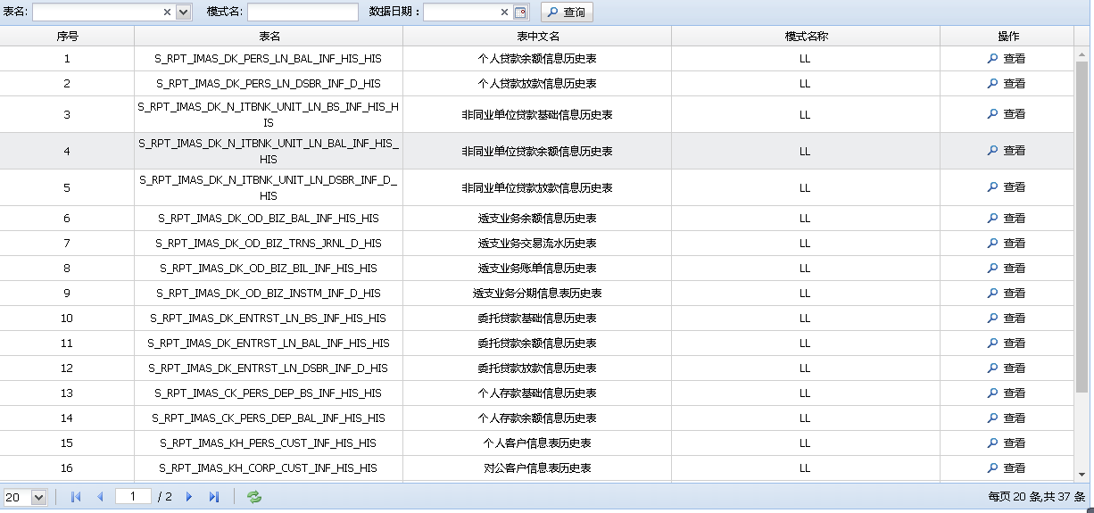Click the first page navigation icon
Image resolution: width=1094 pixels, height=513 pixels.
[76, 497]
